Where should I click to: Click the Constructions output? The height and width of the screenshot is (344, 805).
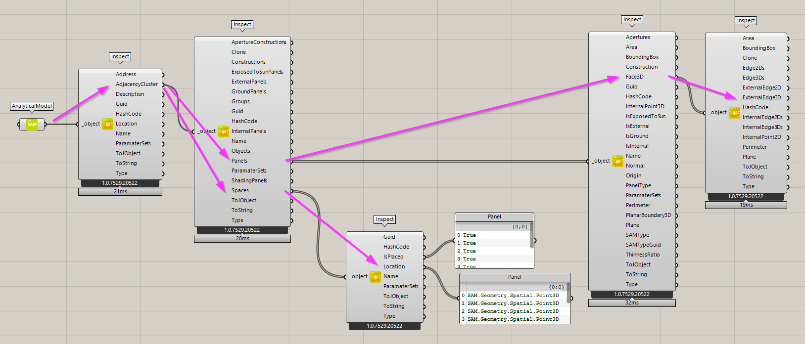click(248, 62)
